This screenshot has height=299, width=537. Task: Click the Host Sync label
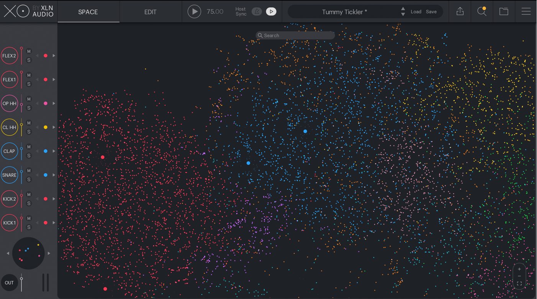pos(241,11)
